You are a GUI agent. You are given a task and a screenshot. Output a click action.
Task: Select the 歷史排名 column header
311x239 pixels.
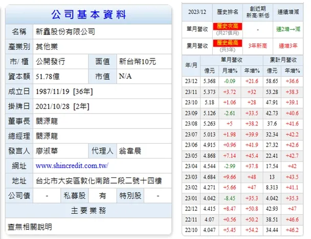228,12
